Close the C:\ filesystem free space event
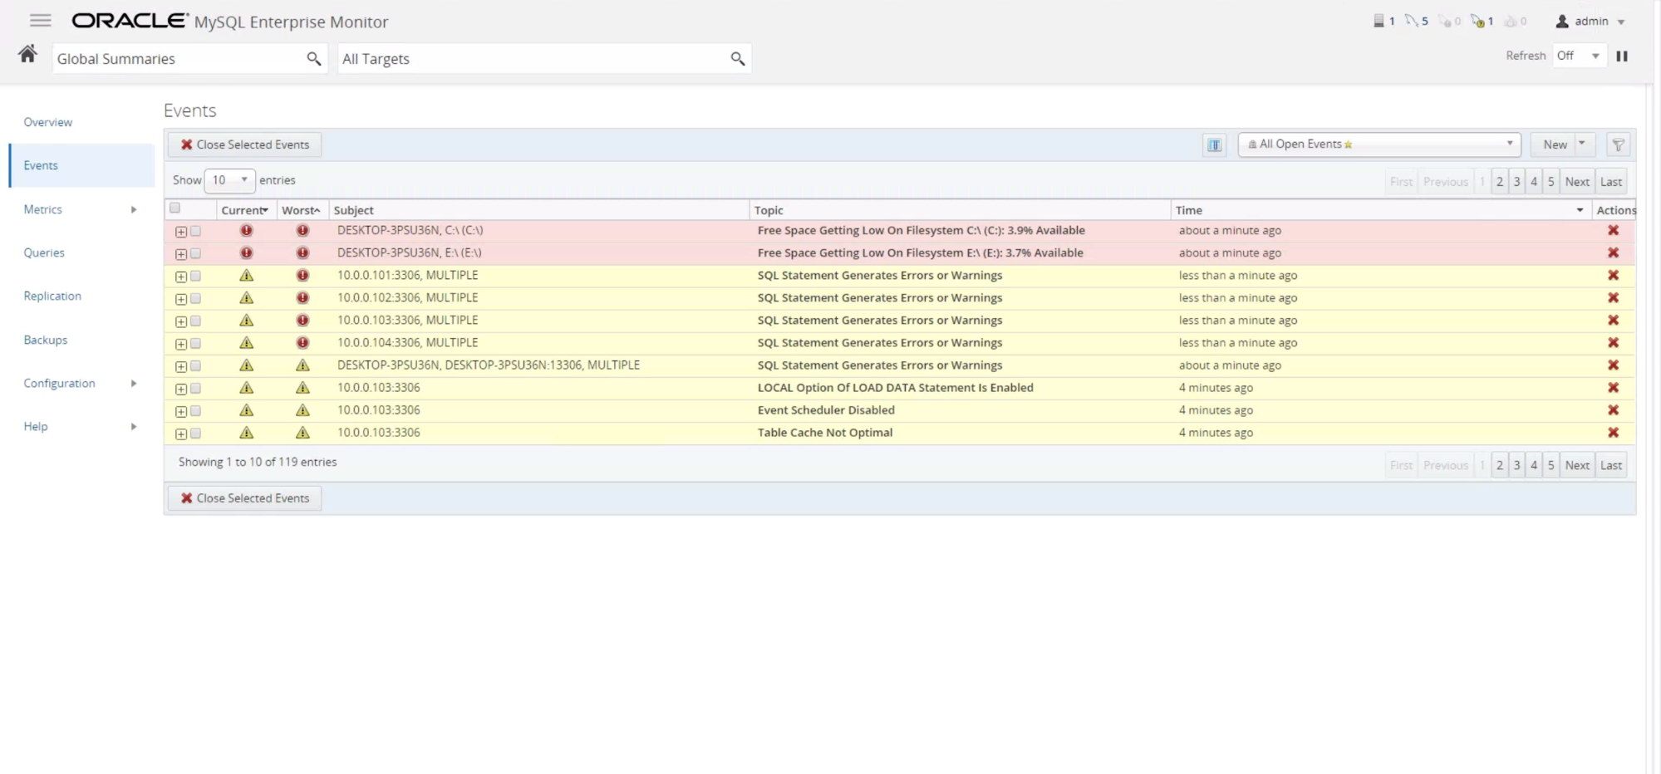The image size is (1661, 774). click(x=1613, y=231)
